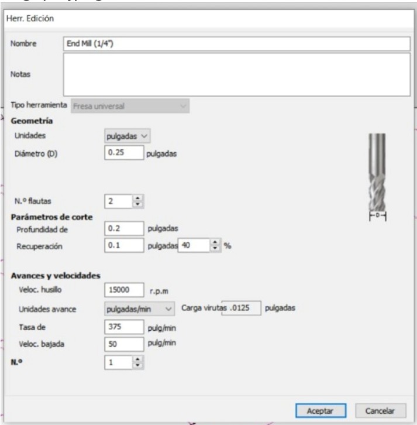Click the Veloc. husillo field showing 15000
Image resolution: width=417 pixels, height=425 pixels.
tap(124, 290)
